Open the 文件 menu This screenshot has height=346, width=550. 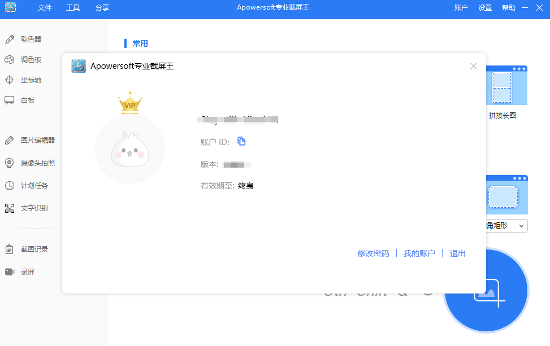(x=45, y=8)
